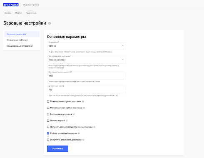Open the Посылка онлайн shipment type dropdown
Screen dimensions: 204x158
pos(86,60)
